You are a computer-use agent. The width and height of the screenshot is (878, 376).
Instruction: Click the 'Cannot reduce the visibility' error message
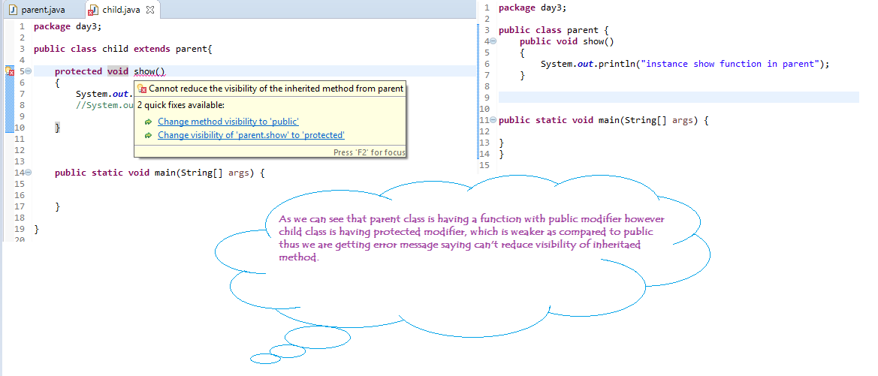pyautogui.click(x=276, y=89)
